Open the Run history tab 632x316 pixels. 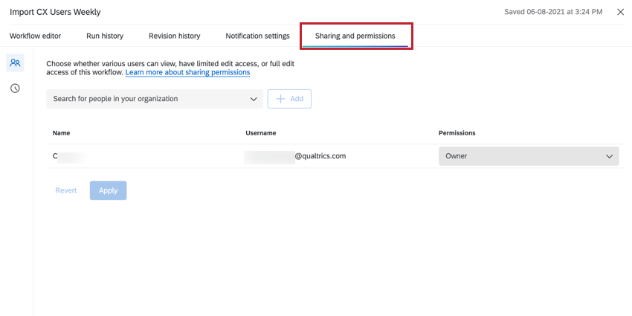[105, 36]
